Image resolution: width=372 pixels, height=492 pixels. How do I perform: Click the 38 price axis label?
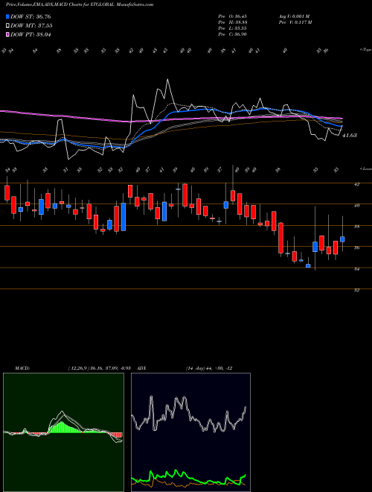click(x=356, y=227)
